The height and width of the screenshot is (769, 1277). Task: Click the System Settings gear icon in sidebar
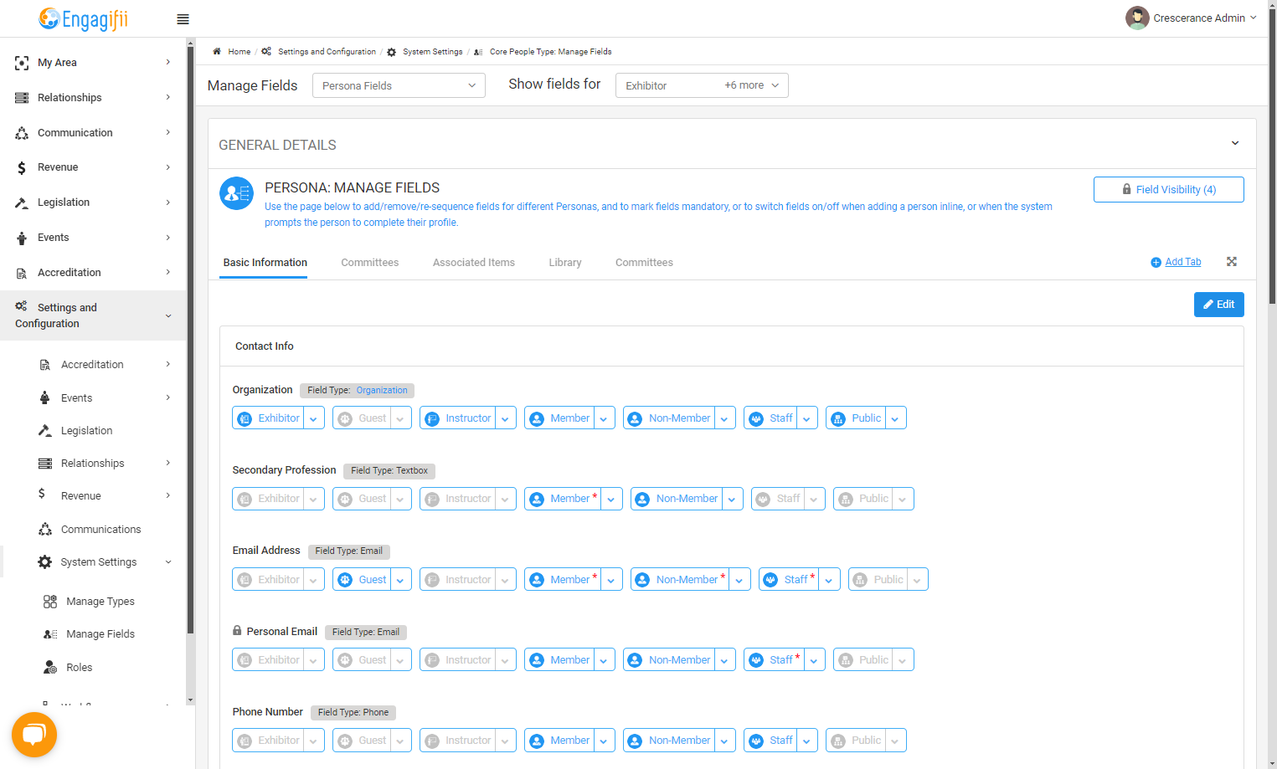pos(45,562)
